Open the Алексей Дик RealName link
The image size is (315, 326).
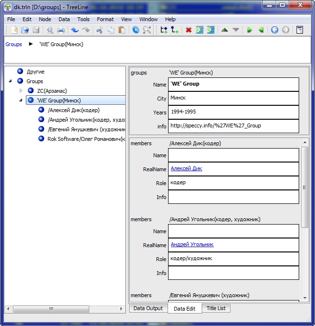coord(186,169)
